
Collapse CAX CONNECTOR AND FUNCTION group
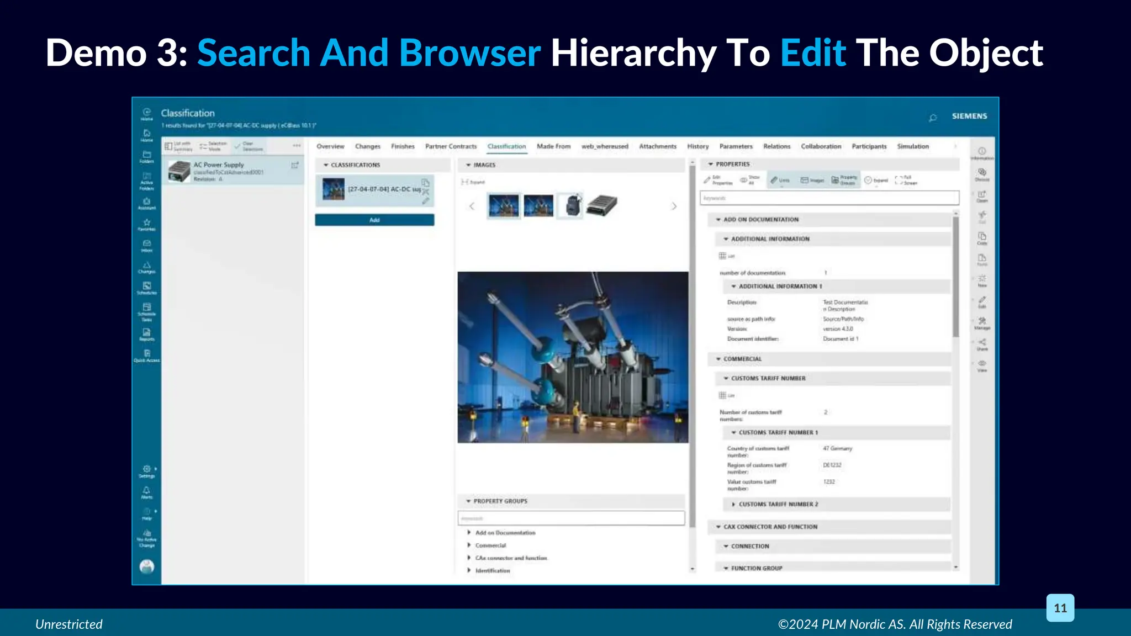point(718,527)
